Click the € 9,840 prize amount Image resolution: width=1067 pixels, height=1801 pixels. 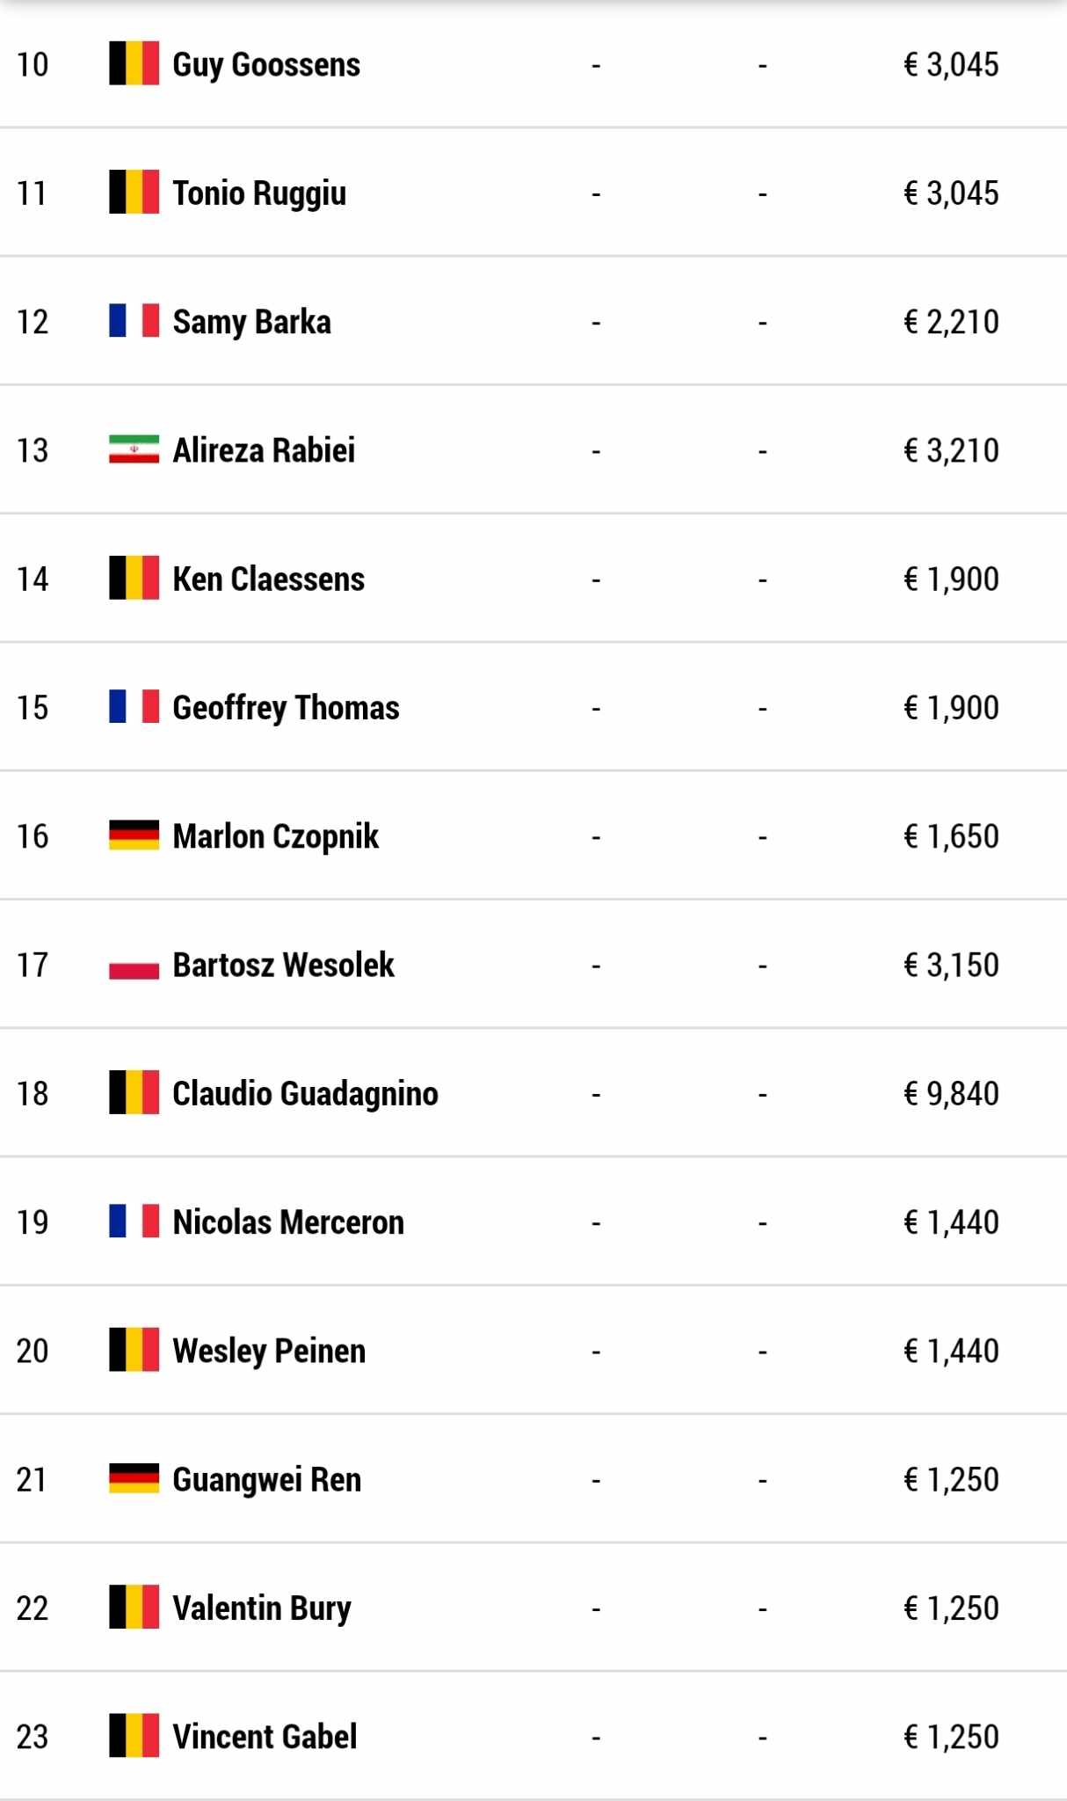[x=951, y=1094]
